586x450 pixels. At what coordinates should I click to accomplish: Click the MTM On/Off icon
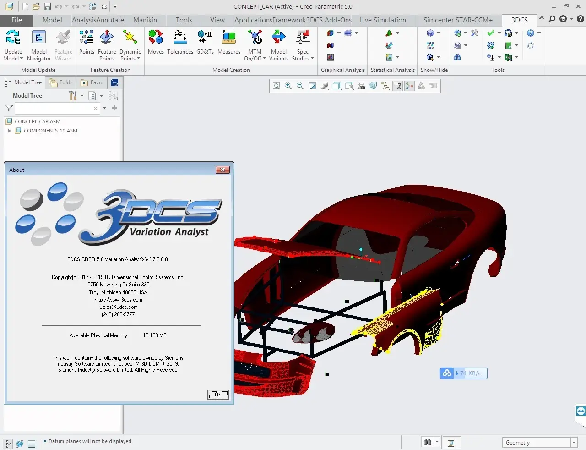pyautogui.click(x=255, y=38)
